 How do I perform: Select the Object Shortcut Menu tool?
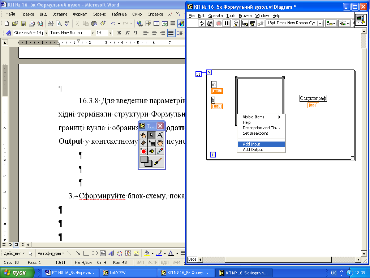point(152,143)
